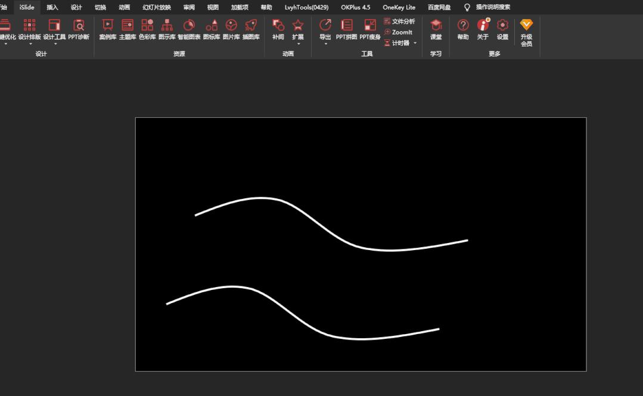This screenshot has width=643, height=396.
Task: Click the 操作说明搜索 search field
Action: tap(493, 7)
